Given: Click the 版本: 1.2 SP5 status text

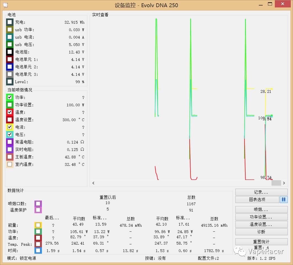Looking at the screenshot, I should click(261, 258).
